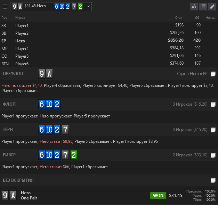Add a note to Без вскрытия section
Viewport: 218px width, 205px height.
pyautogui.click(x=213, y=180)
